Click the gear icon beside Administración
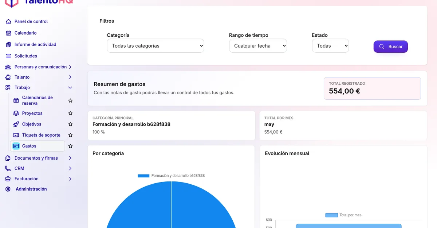This screenshot has width=437, height=228. pos(8,189)
